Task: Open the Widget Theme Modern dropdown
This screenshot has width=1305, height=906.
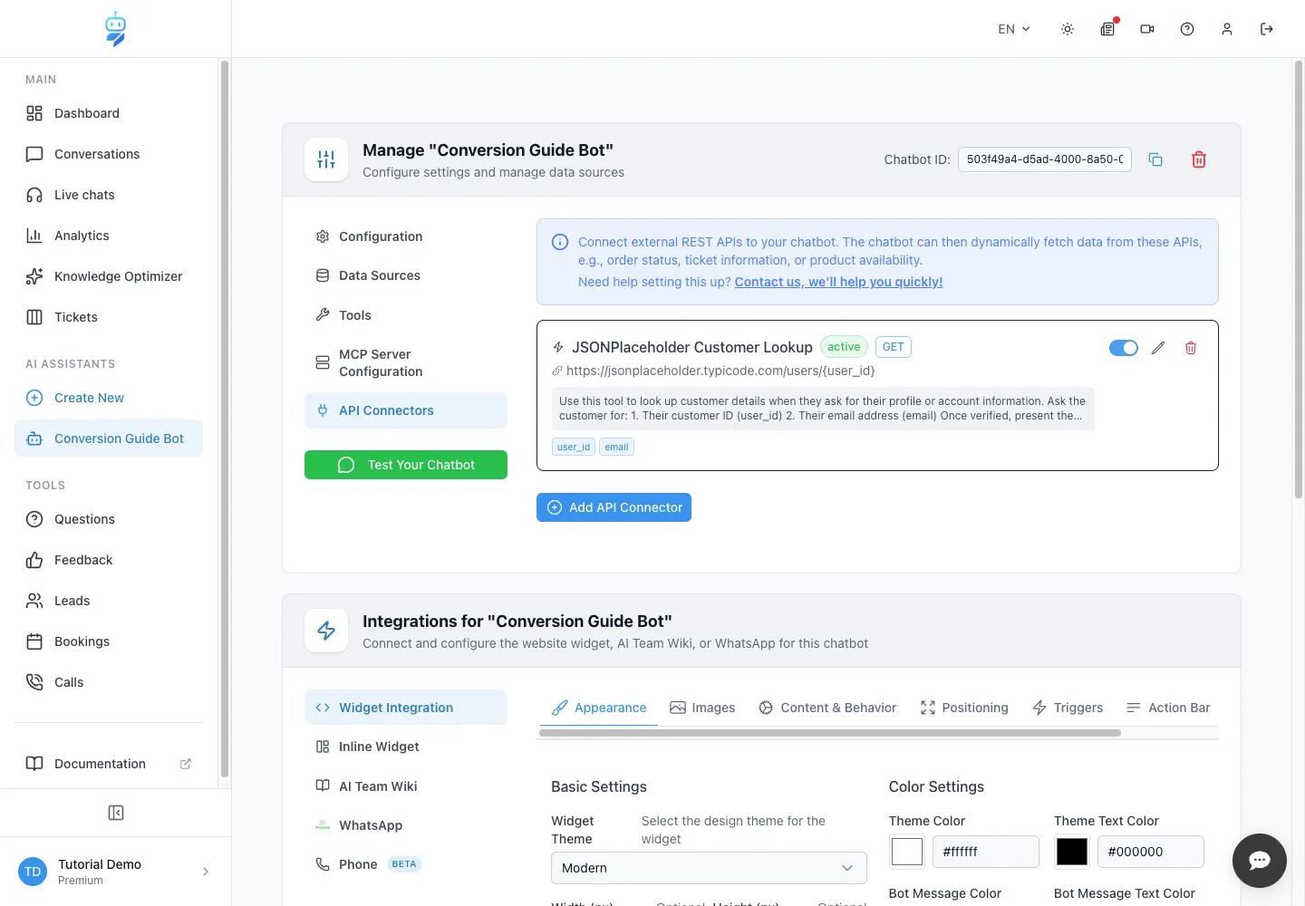Action: 709,868
